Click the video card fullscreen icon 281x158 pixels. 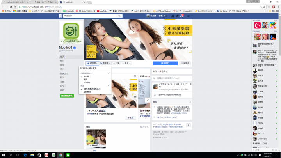135,76
